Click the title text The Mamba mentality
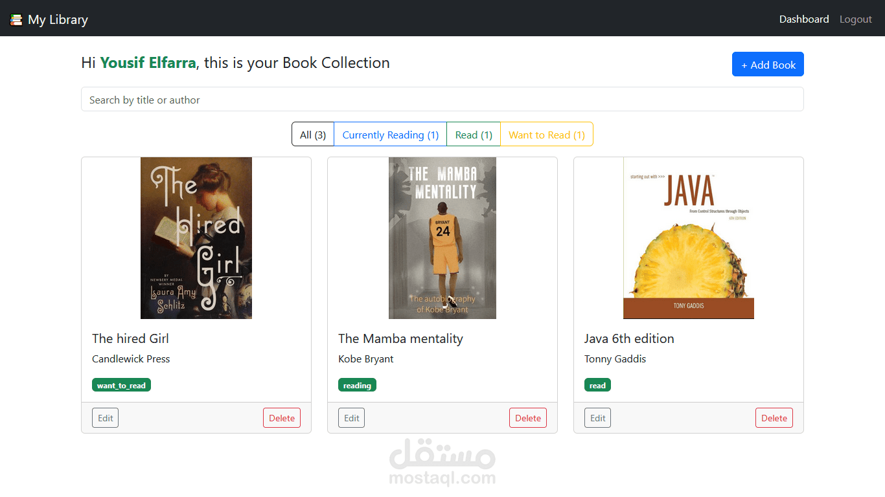 pos(400,338)
